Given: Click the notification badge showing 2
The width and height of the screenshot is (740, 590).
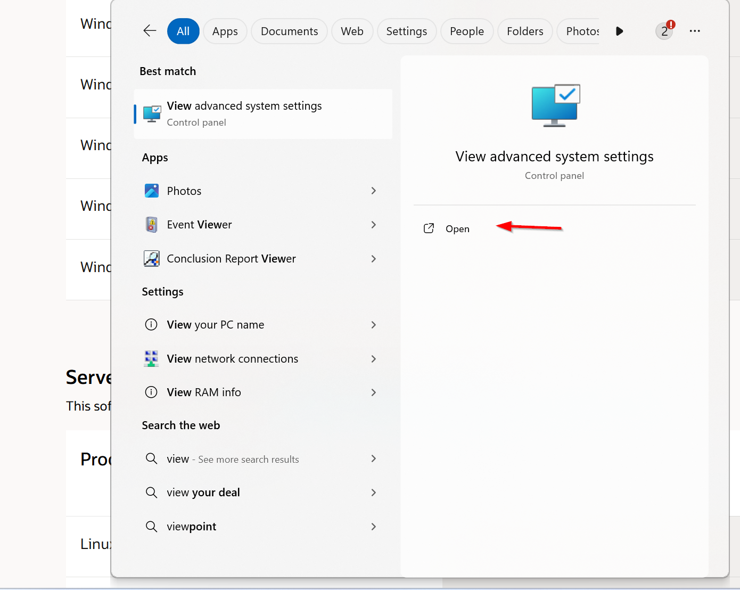Looking at the screenshot, I should pos(664,31).
